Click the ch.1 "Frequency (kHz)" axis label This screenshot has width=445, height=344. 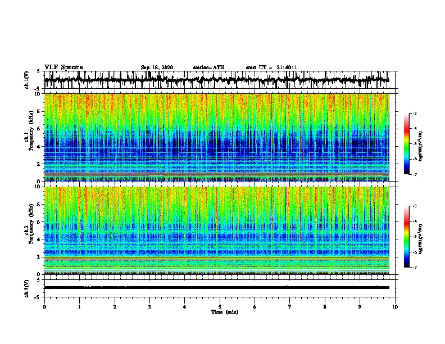[31, 130]
